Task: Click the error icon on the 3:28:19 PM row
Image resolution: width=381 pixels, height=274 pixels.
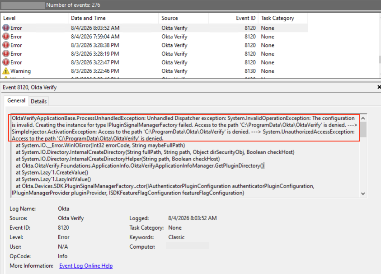Action: (6, 54)
